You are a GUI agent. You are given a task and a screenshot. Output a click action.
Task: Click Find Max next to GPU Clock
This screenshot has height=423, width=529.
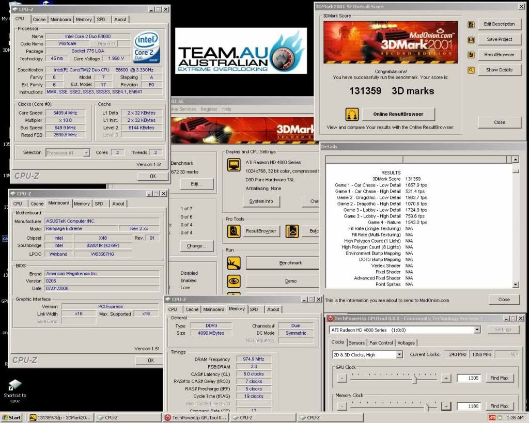(500, 378)
